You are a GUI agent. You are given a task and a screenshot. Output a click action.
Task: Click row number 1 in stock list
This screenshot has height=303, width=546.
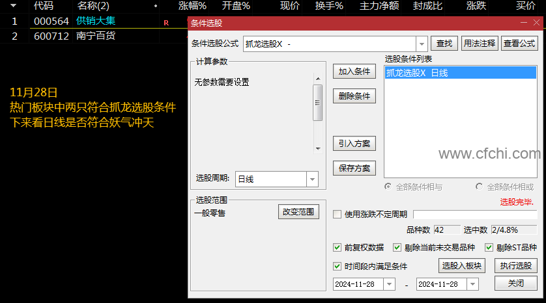pos(14,21)
